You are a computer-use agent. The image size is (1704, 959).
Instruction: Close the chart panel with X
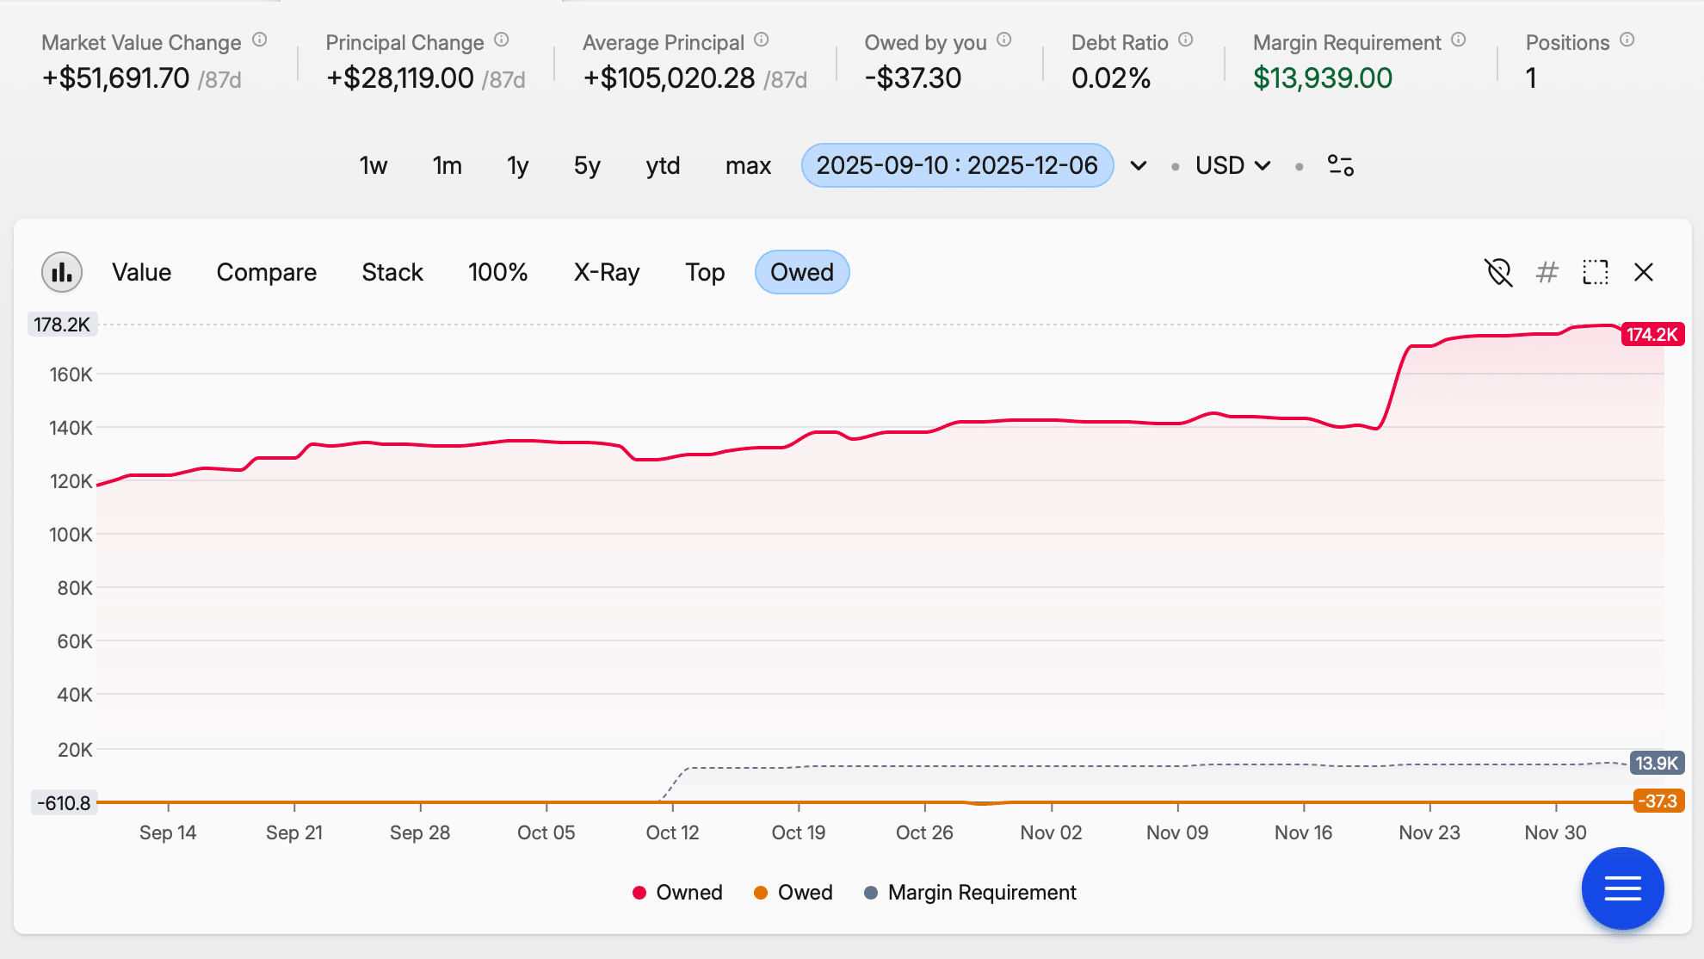click(x=1643, y=273)
